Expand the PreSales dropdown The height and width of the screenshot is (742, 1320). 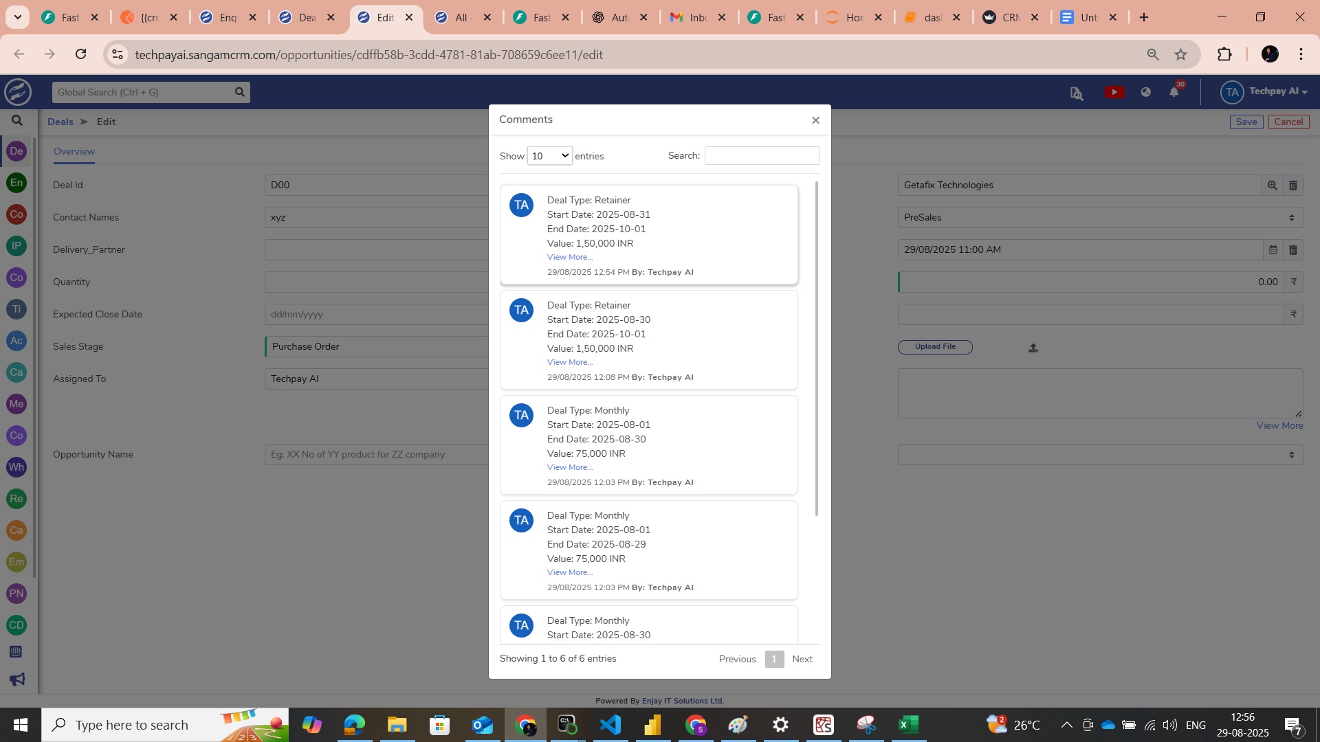click(x=1099, y=218)
